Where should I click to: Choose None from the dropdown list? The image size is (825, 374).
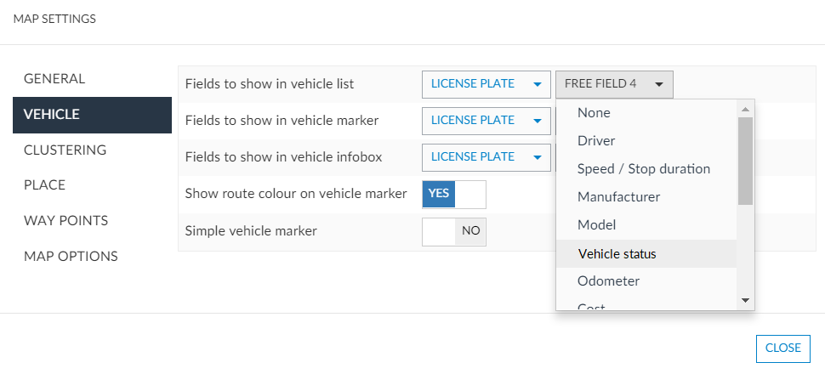(594, 112)
